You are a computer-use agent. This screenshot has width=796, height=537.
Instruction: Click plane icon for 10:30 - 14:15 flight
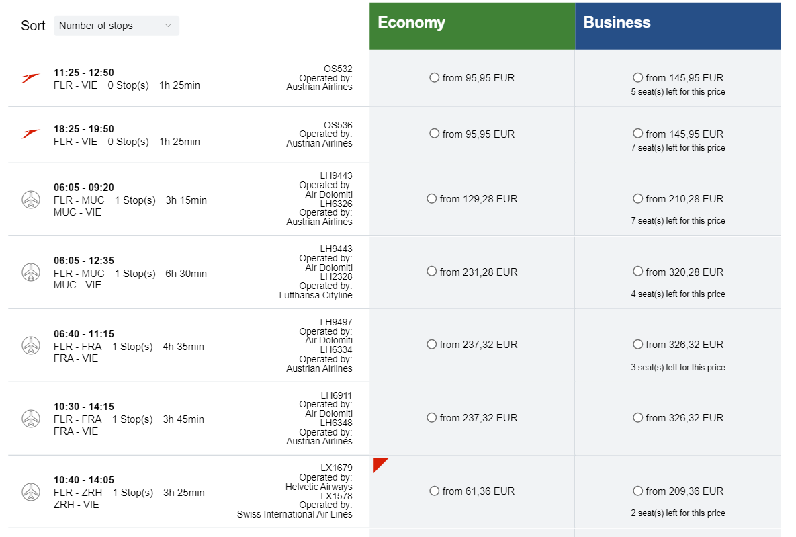pyautogui.click(x=31, y=419)
